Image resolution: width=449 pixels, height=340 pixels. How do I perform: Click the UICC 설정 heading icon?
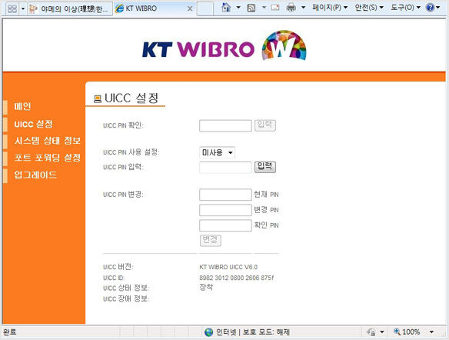click(x=98, y=98)
